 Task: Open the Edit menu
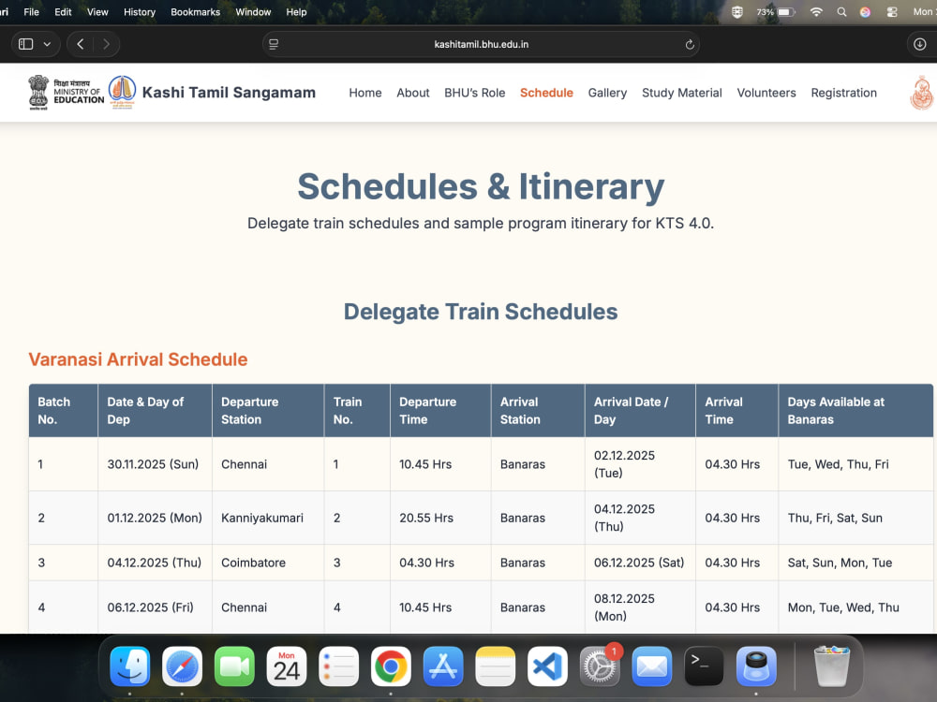click(63, 12)
